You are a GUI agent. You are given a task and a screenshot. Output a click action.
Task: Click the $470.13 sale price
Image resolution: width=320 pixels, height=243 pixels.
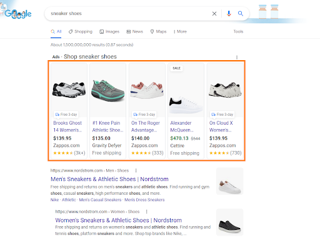179,138
